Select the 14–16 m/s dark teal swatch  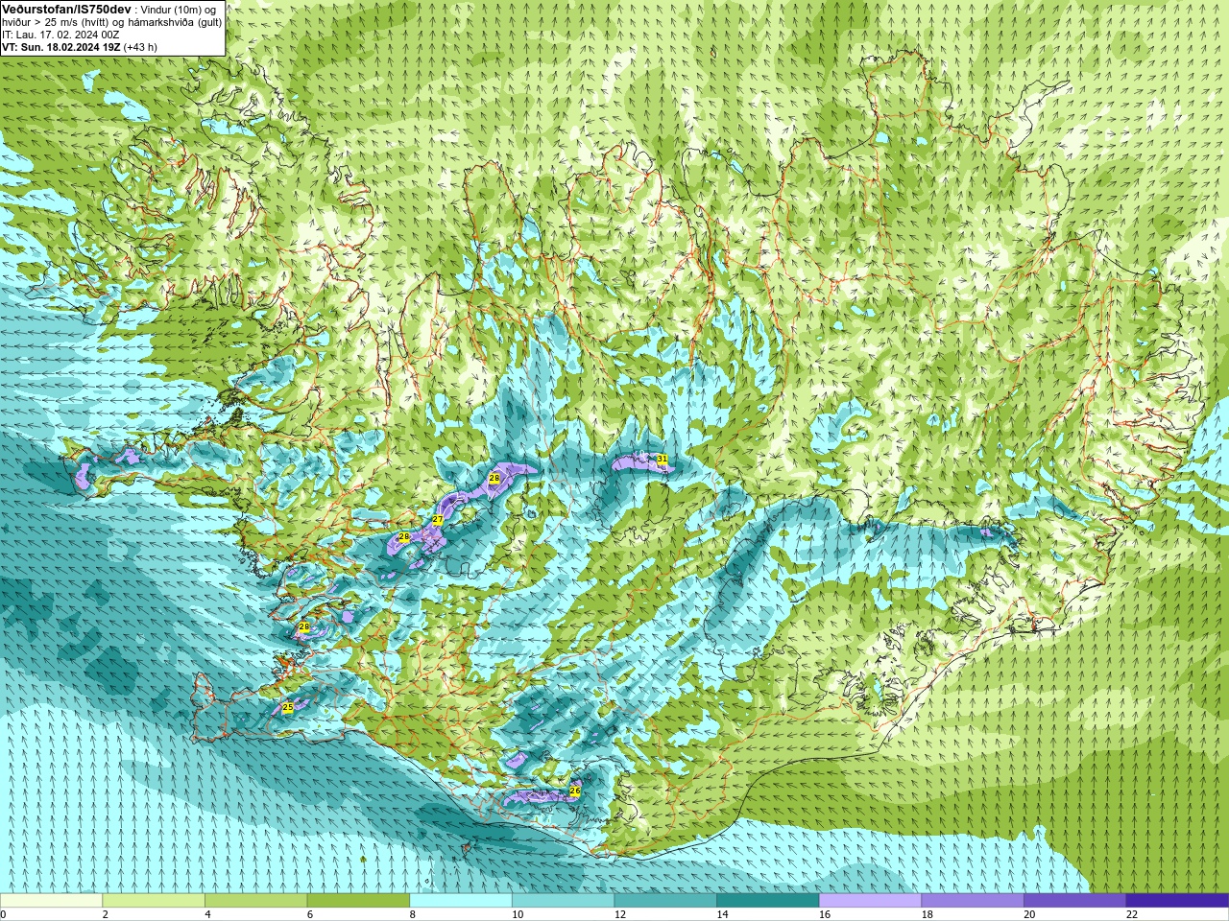pos(768,901)
